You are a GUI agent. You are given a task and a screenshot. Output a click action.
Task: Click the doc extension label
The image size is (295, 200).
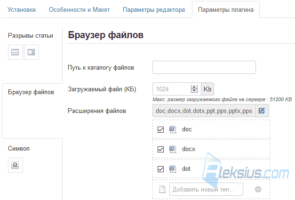pos(187,129)
